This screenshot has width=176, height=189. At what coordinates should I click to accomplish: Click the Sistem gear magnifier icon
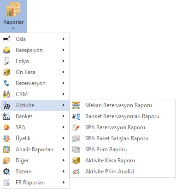pyautogui.click(x=6, y=172)
